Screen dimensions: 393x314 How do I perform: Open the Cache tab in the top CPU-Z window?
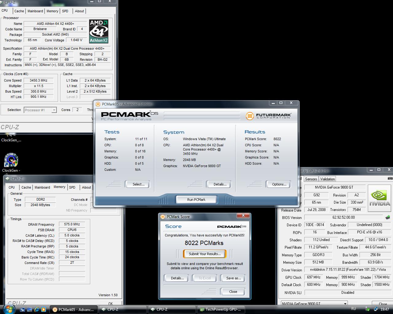[x=19, y=11]
